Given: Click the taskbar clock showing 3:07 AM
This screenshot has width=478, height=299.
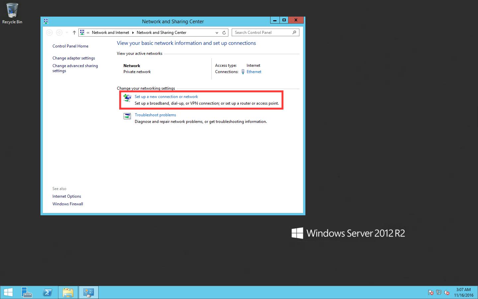Looking at the screenshot, I should pos(464,292).
